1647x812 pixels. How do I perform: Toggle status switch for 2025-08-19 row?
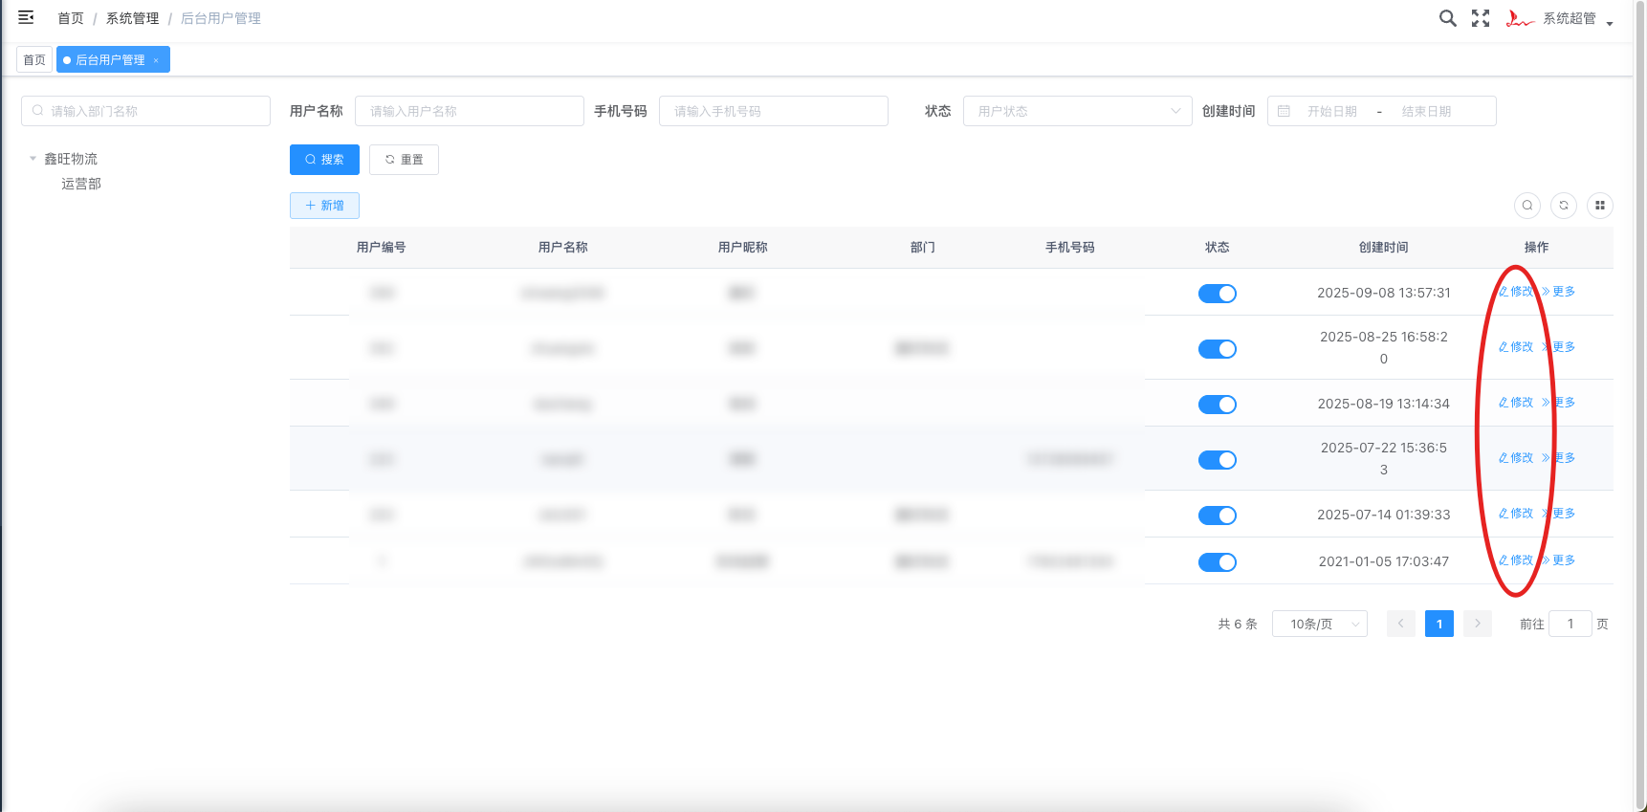pos(1218,405)
